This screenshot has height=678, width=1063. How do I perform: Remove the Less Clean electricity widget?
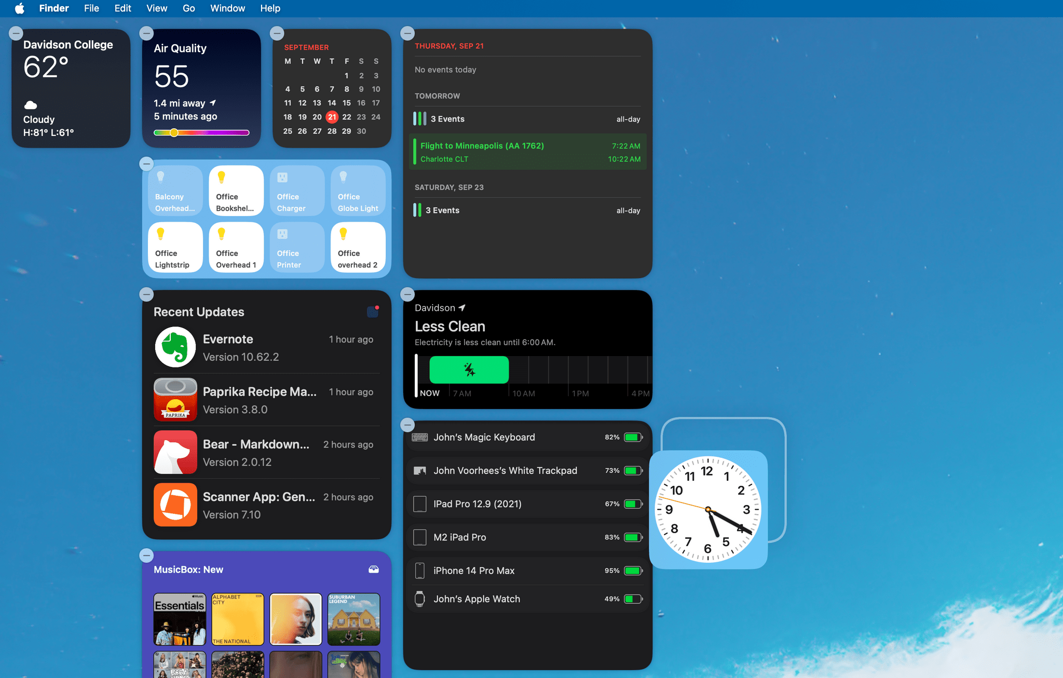407,294
